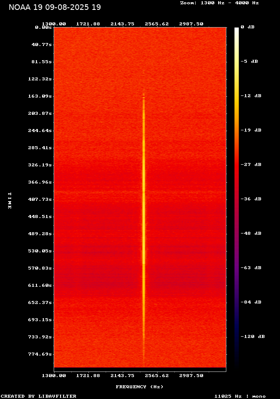The width and height of the screenshot is (280, 399).
Task: Click the top frequency label 2987.50
Action: pyautogui.click(x=192, y=24)
